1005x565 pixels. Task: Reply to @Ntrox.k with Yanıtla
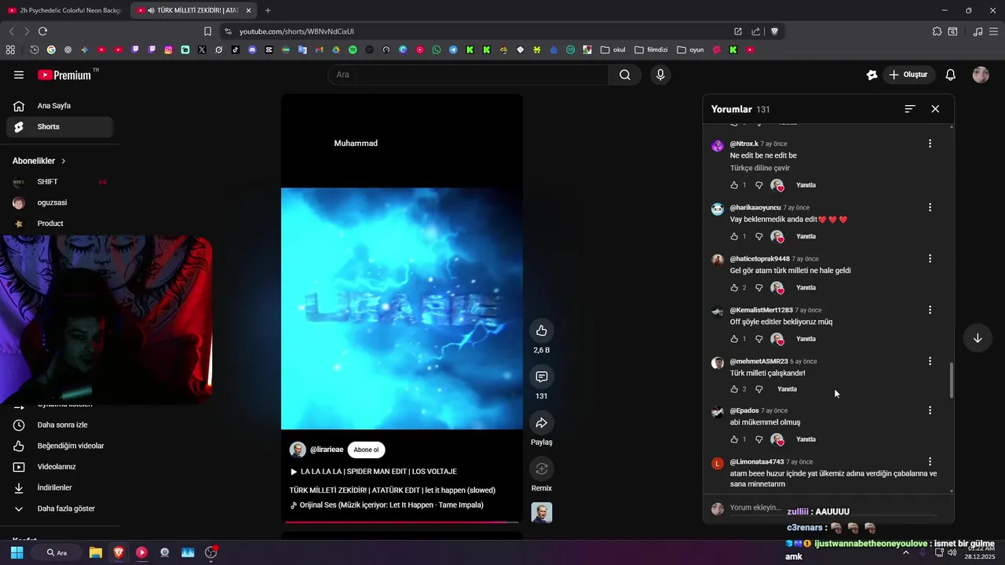(x=806, y=185)
